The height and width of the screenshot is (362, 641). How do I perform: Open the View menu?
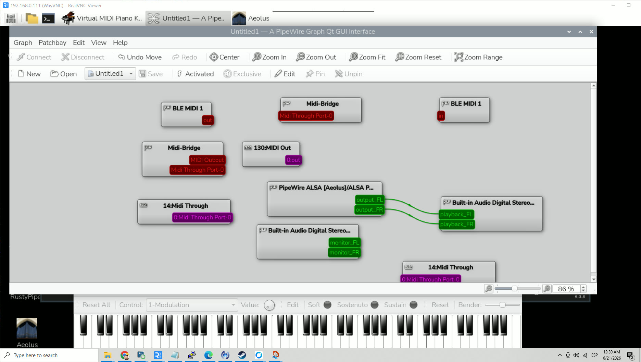tap(99, 43)
